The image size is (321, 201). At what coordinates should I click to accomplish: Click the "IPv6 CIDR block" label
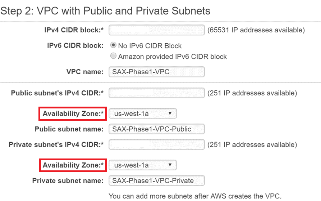[x=74, y=46]
